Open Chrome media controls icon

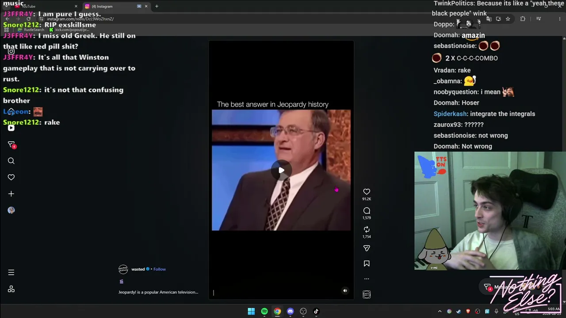point(539,19)
